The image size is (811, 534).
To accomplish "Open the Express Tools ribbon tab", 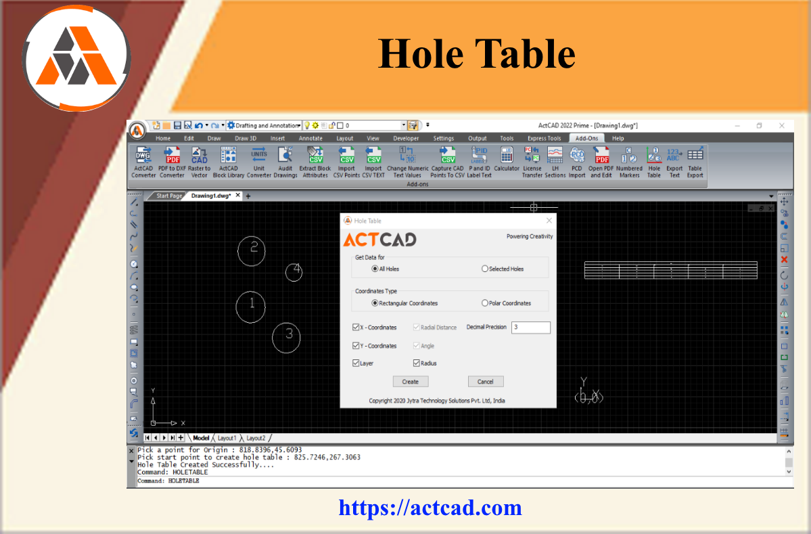I will click(544, 138).
